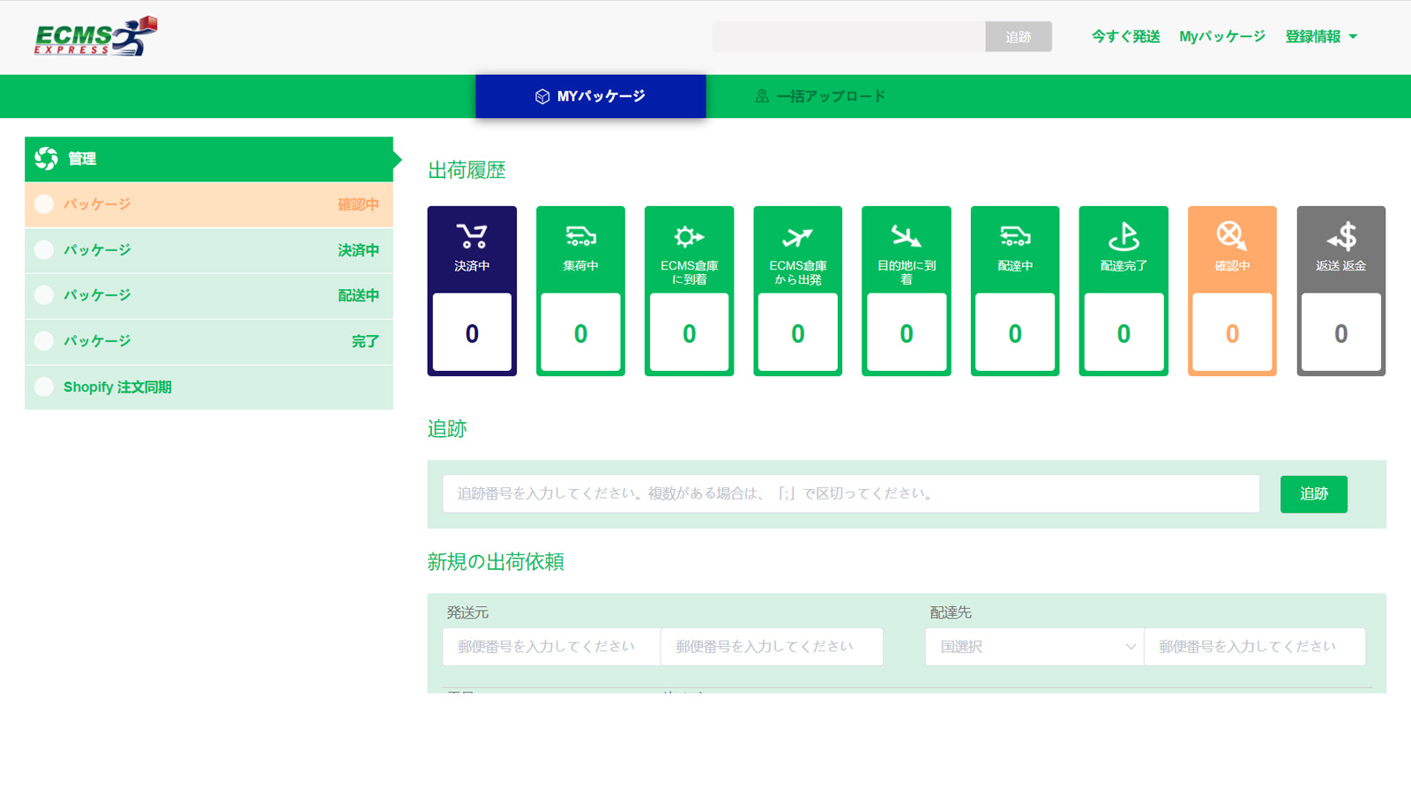This screenshot has width=1411, height=793.
Task: Open パッケージ 確認中 in sidebar
Action: (x=209, y=204)
